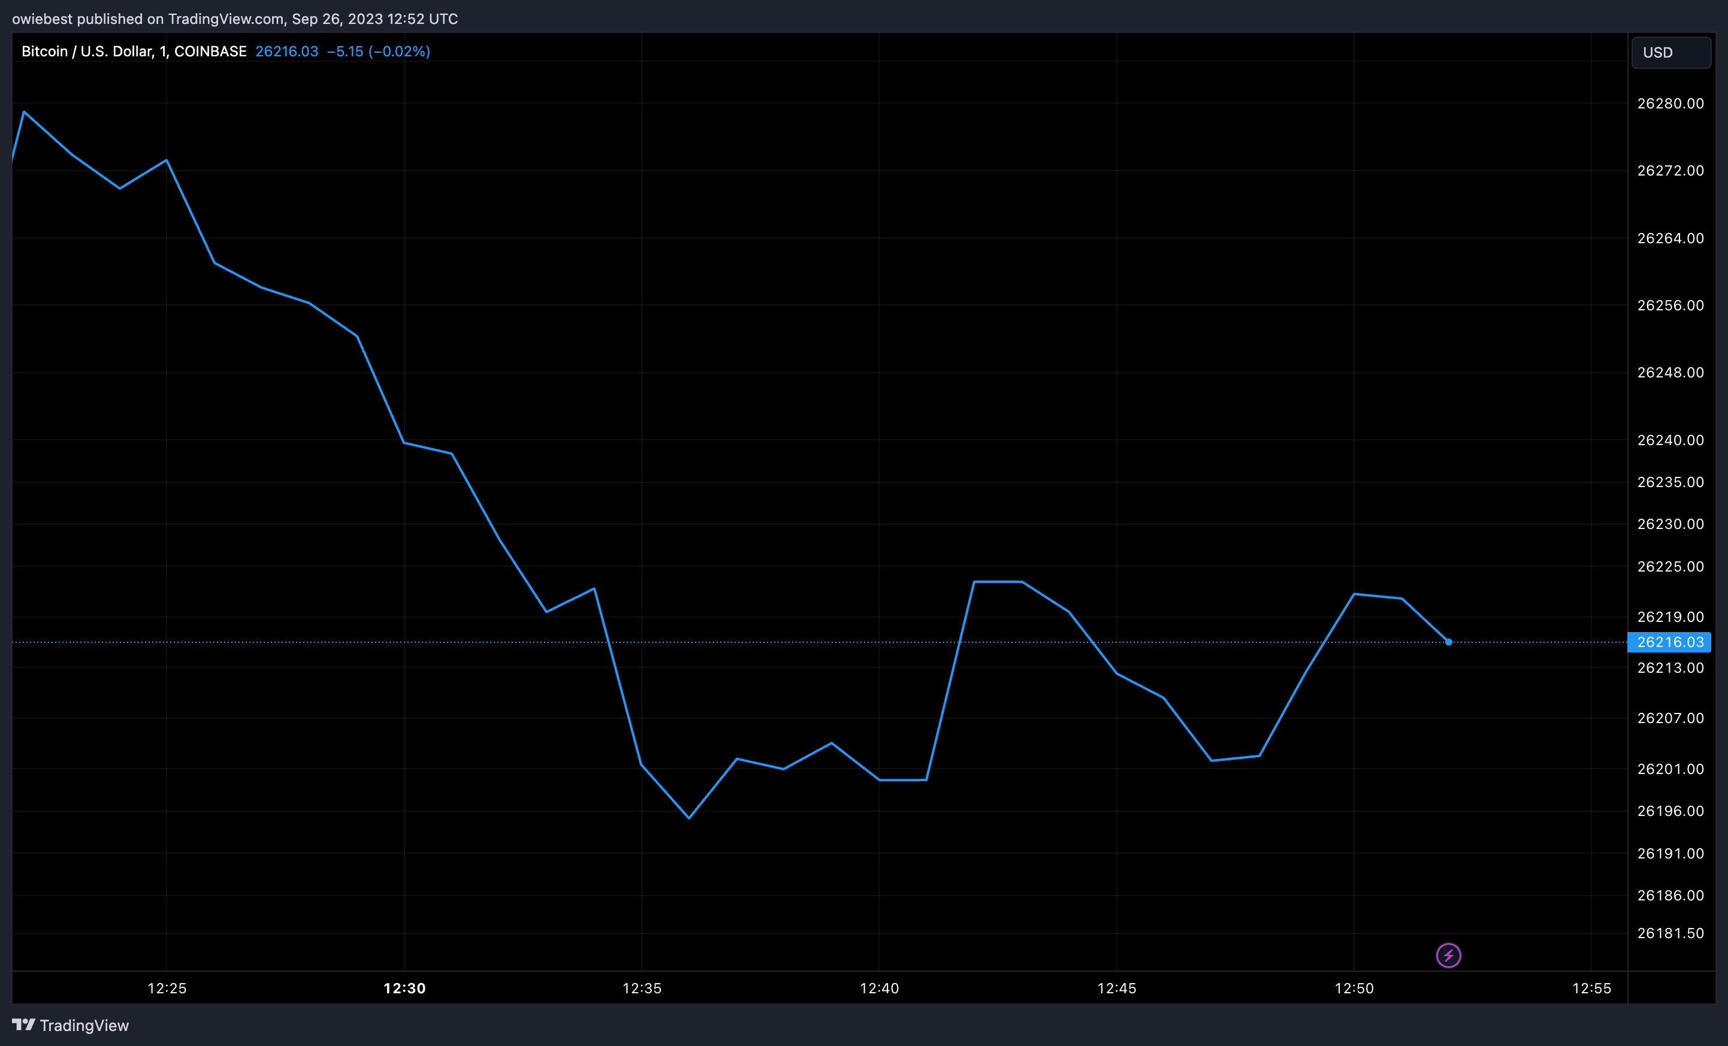The width and height of the screenshot is (1728, 1046).
Task: Click the bold 12:30 time label
Action: (404, 988)
